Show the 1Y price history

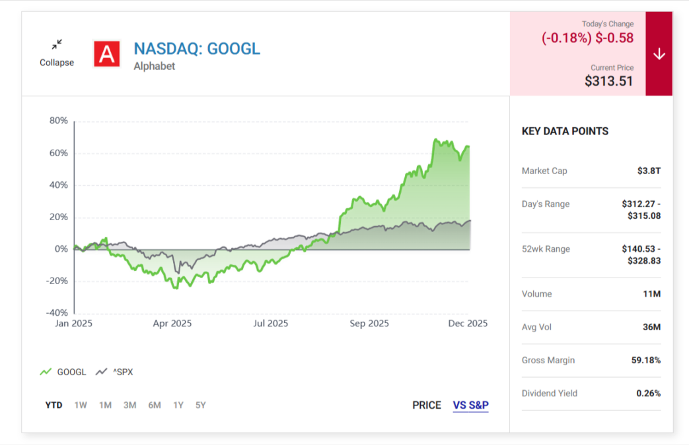coord(178,405)
